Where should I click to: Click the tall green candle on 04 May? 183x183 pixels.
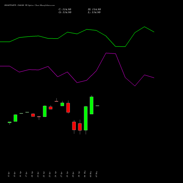(x=86, y=118)
